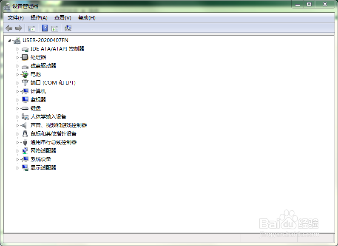The width and height of the screenshot is (338, 246).
Task: Expand the 声音、视频和游戏控制器 node
Action: coord(17,125)
